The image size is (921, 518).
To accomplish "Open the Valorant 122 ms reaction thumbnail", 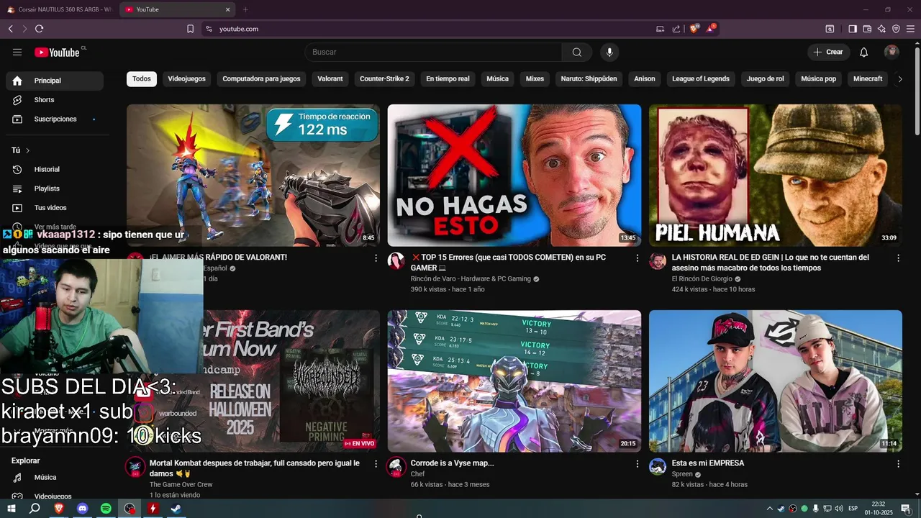I will pyautogui.click(x=253, y=176).
